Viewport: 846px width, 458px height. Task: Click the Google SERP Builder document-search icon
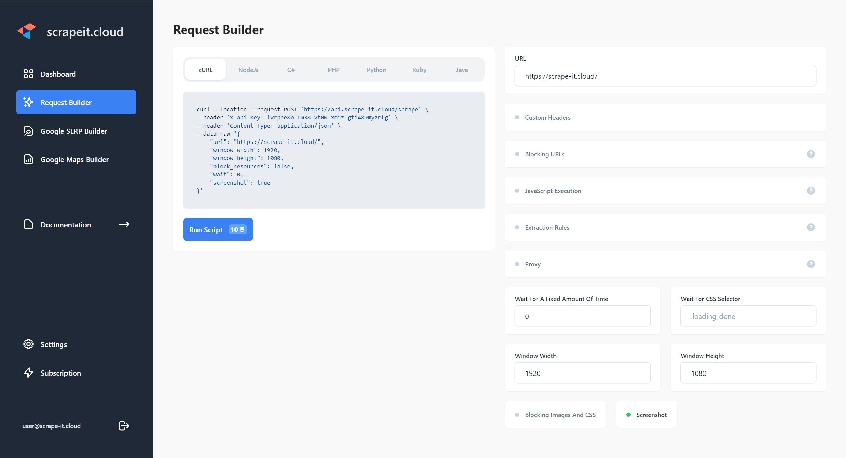coord(29,131)
